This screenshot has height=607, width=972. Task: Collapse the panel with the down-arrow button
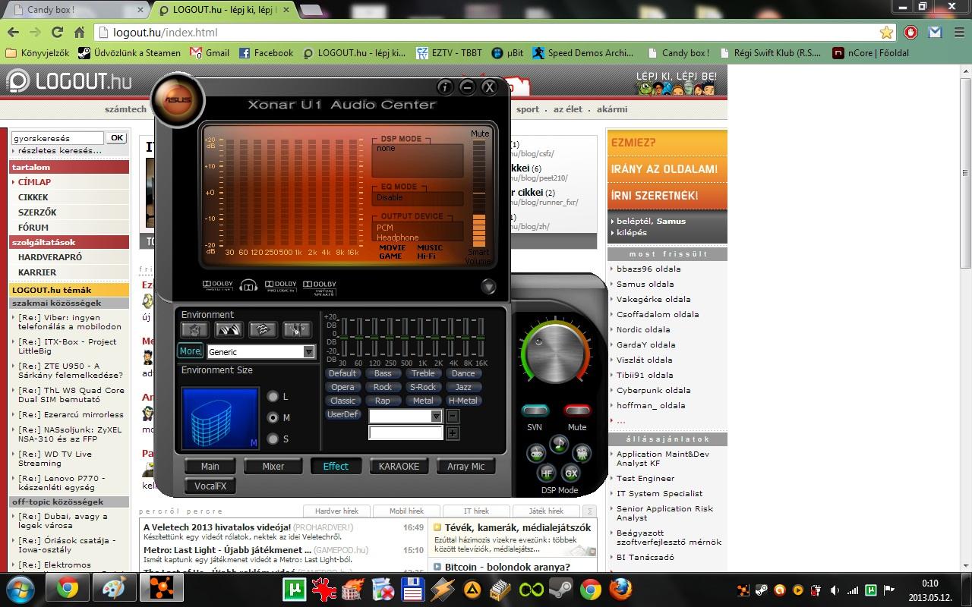pos(488,287)
